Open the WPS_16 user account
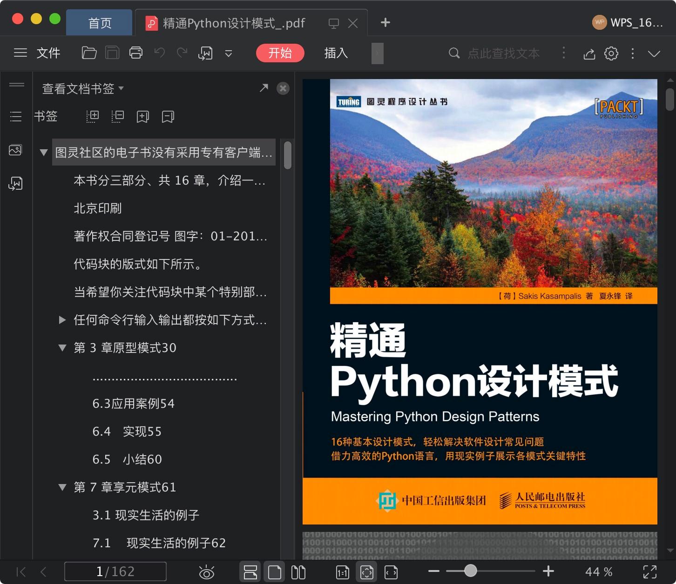 628,22
